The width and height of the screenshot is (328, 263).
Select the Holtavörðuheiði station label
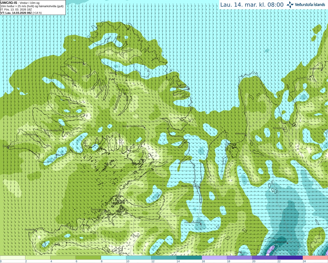[192, 222]
